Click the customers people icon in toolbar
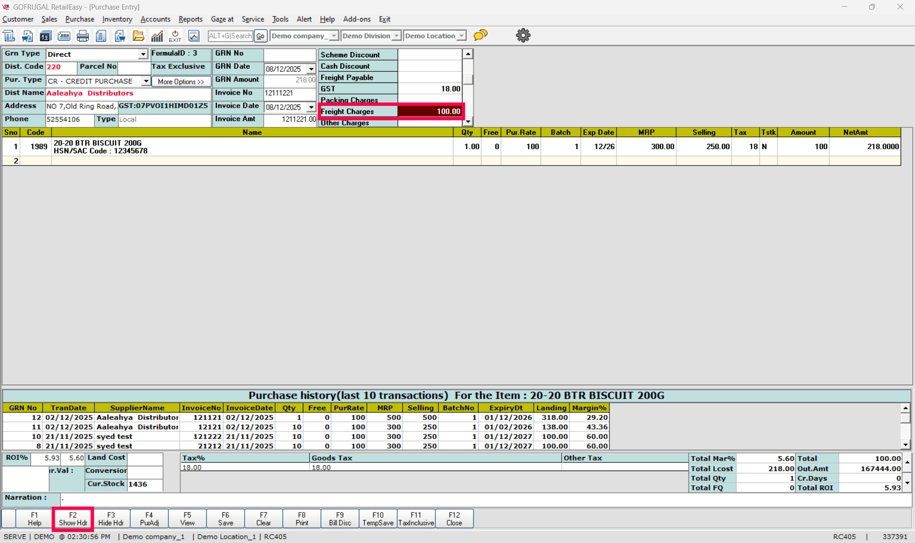Viewport: 915px width, 543px height. coord(45,36)
